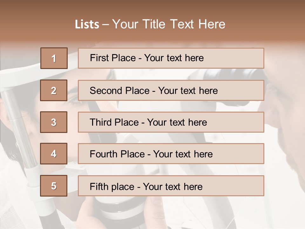Click the Fifth place text bar
Viewport: 305px width, 229px height.
171,185
